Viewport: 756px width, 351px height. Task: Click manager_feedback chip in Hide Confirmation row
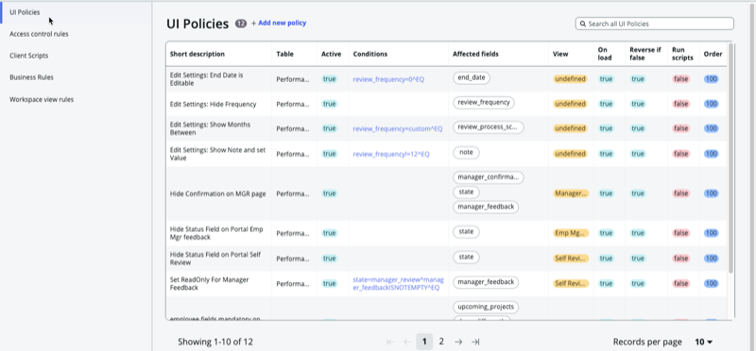click(486, 207)
